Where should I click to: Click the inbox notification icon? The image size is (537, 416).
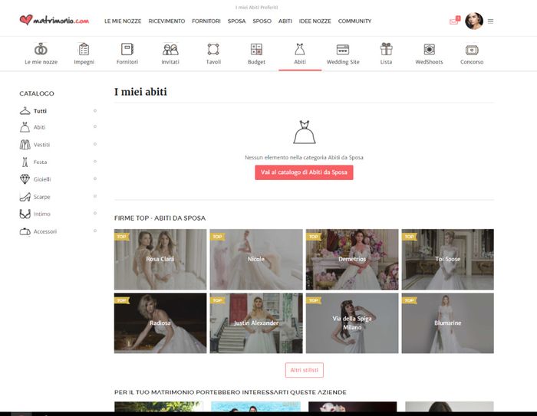click(454, 21)
